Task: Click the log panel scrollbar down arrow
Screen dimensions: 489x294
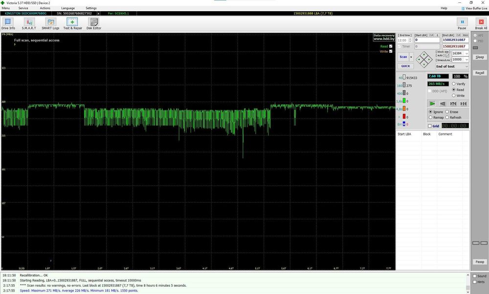Action: [468, 291]
